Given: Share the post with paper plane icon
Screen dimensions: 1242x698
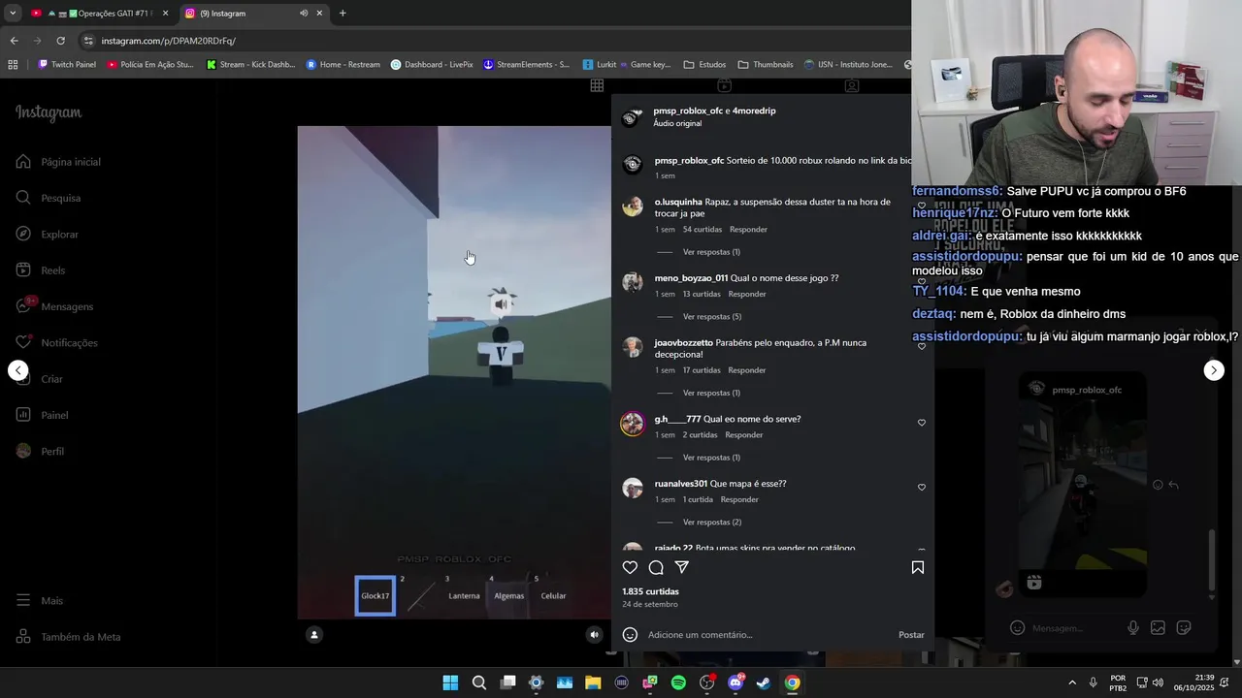Looking at the screenshot, I should tap(682, 567).
